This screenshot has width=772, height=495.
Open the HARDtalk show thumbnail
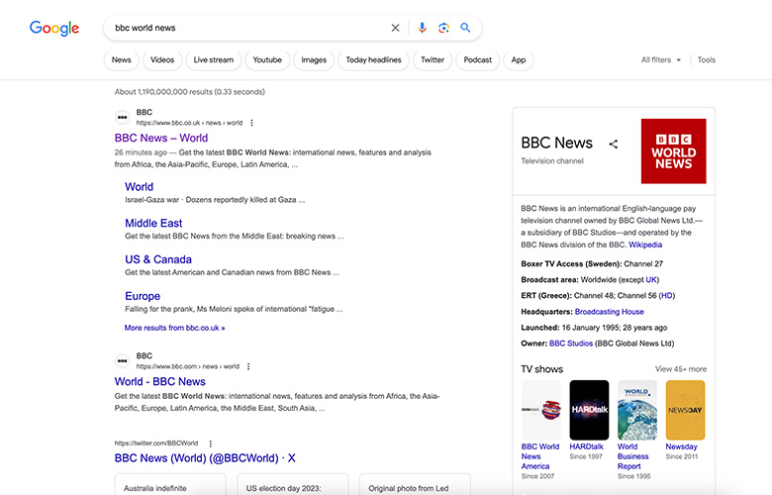(589, 410)
